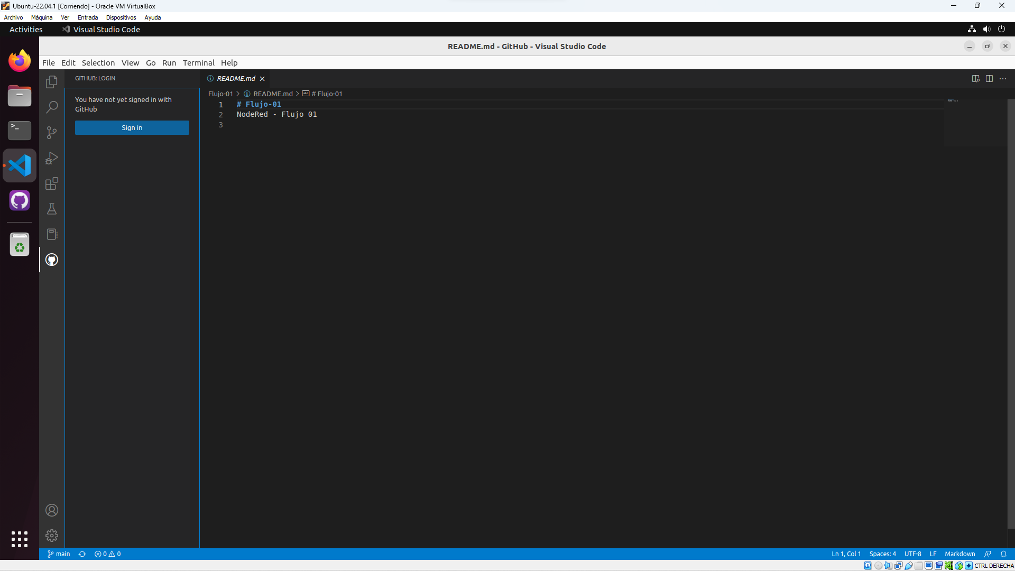This screenshot has width=1015, height=571.
Task: Click the GitHub octocat activity bar icon
Action: tap(52, 260)
